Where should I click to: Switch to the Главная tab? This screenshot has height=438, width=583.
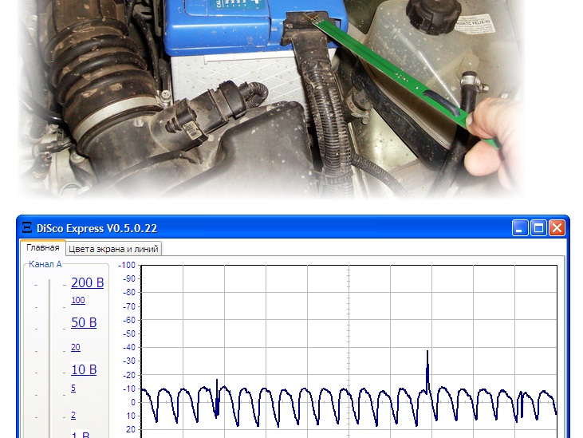click(43, 247)
